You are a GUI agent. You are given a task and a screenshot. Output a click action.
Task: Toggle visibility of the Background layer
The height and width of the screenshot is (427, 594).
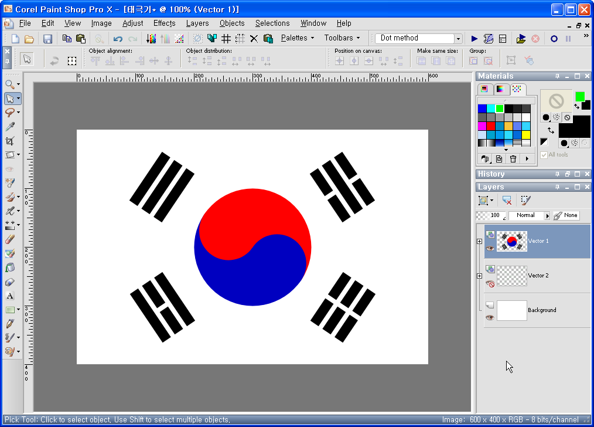click(x=490, y=317)
